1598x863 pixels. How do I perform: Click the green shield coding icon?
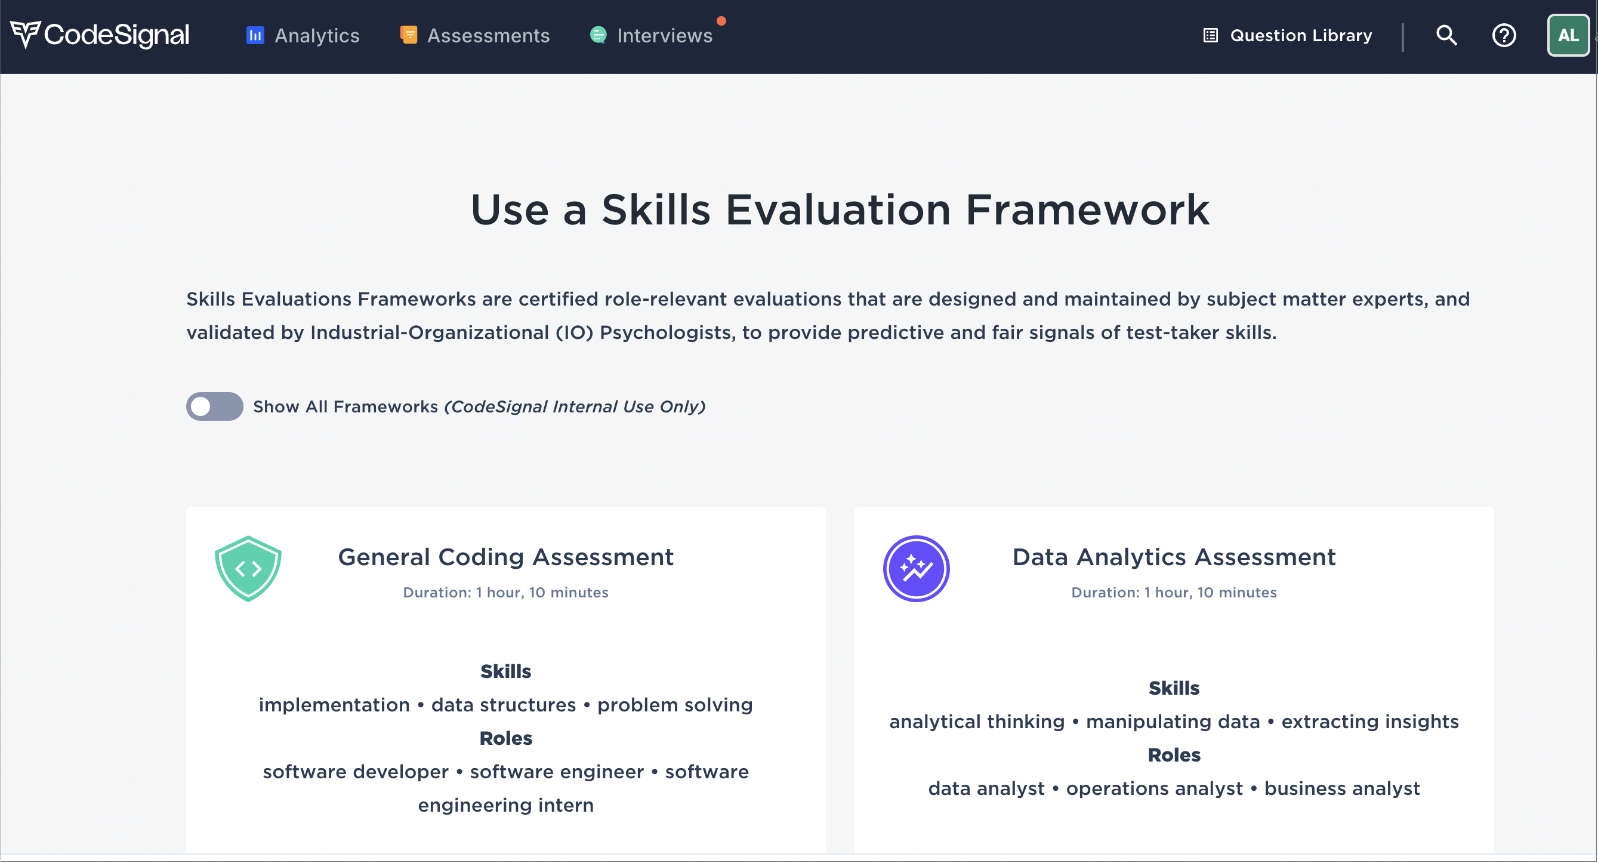point(248,569)
